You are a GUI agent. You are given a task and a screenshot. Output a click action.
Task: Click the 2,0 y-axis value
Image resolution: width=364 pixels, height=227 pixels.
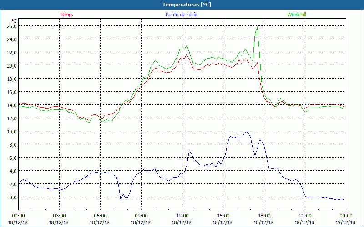[x=13, y=184]
